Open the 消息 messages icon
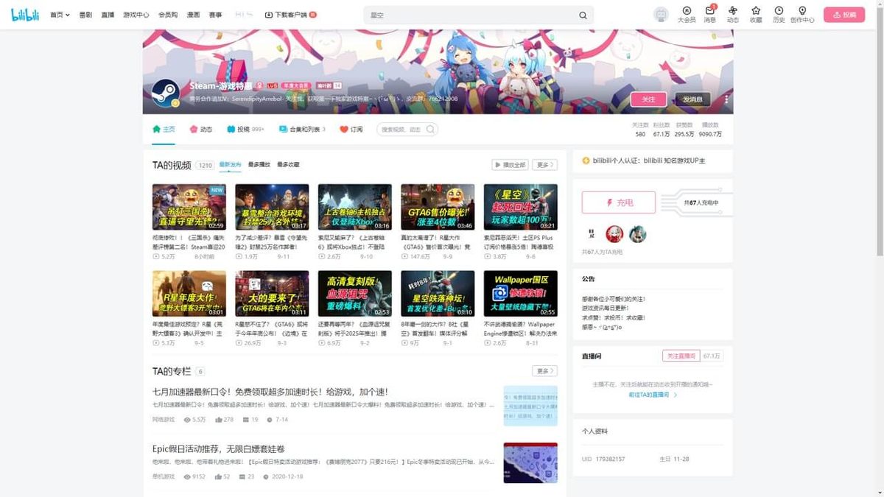 pos(710,15)
